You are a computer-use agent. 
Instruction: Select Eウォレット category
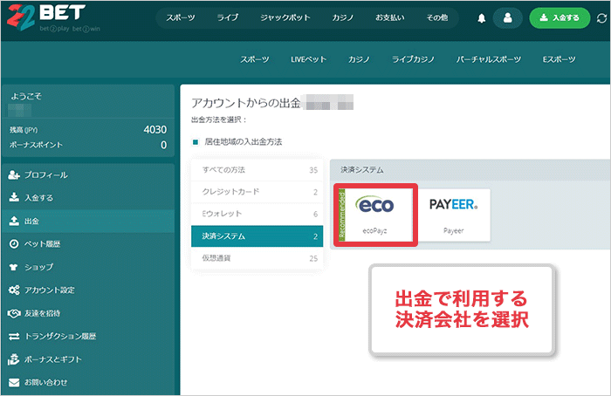257,214
